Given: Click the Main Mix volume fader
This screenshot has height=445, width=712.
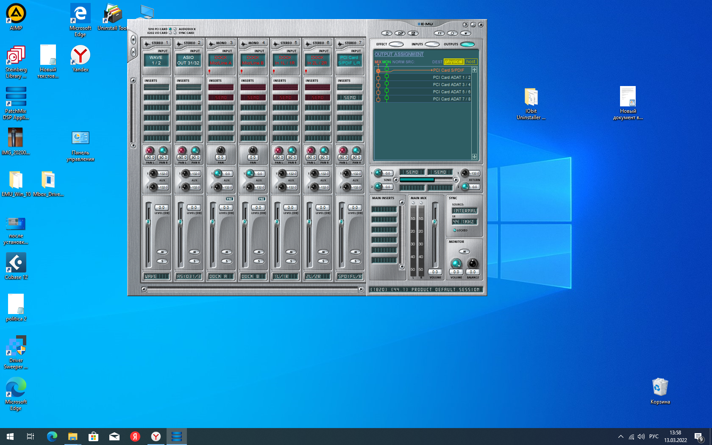Looking at the screenshot, I should coord(434,222).
